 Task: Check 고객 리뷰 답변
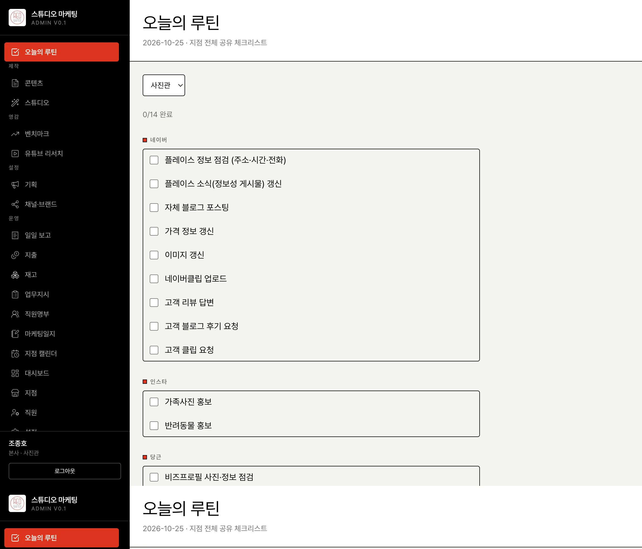point(154,302)
